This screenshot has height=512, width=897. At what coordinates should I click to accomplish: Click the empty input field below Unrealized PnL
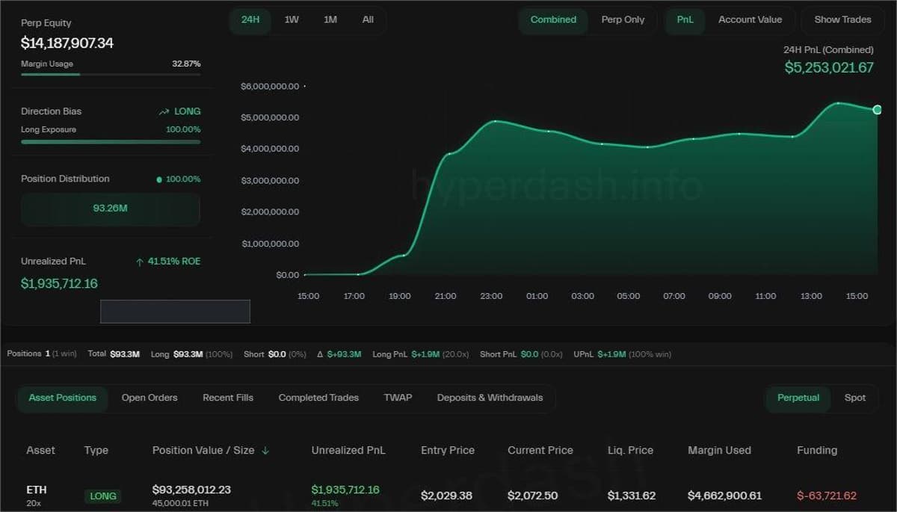click(175, 311)
